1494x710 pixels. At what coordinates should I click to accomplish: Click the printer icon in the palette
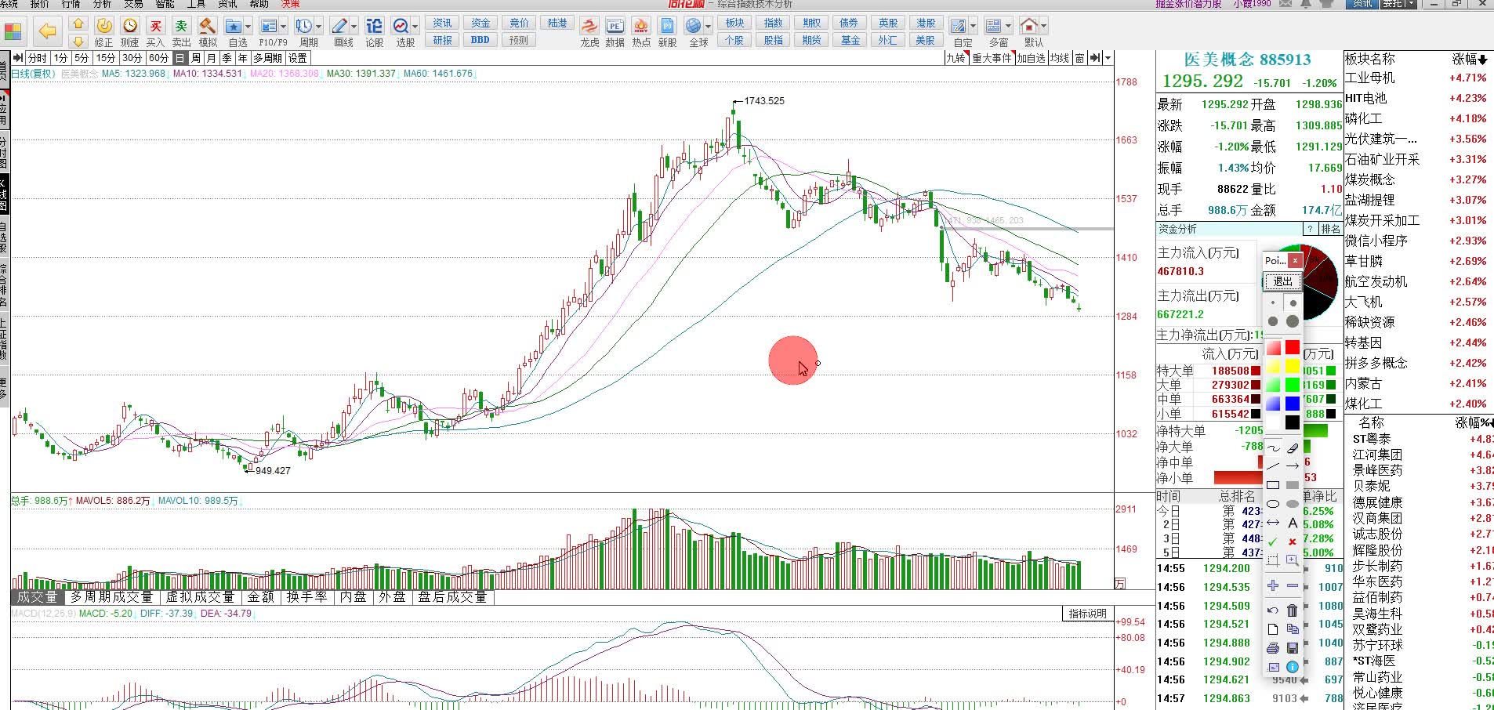(x=1273, y=648)
